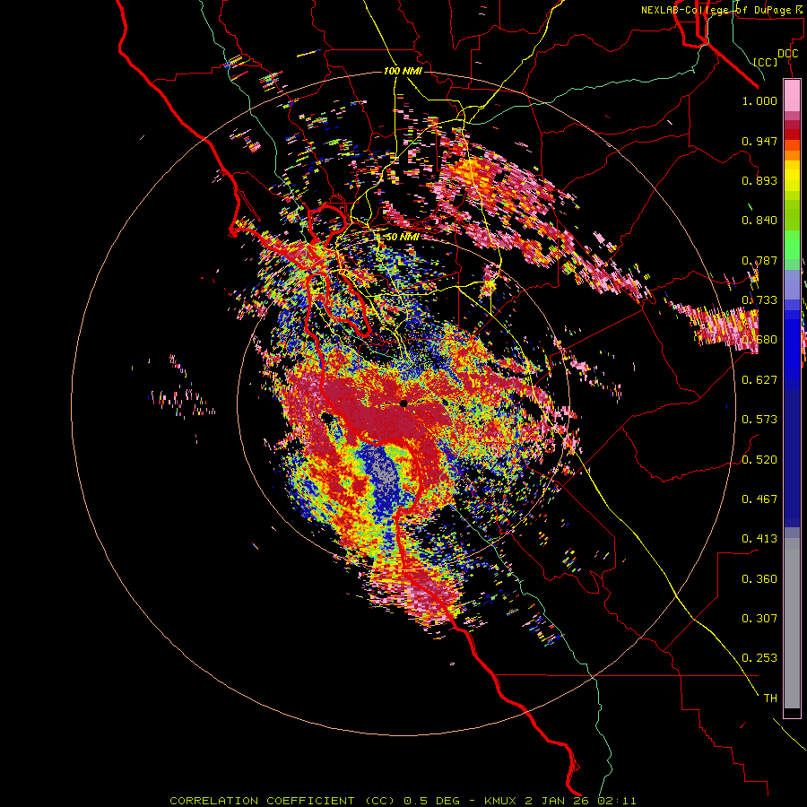The height and width of the screenshot is (807, 807).
Task: Click the 02:11 timestamp
Action: 617,801
